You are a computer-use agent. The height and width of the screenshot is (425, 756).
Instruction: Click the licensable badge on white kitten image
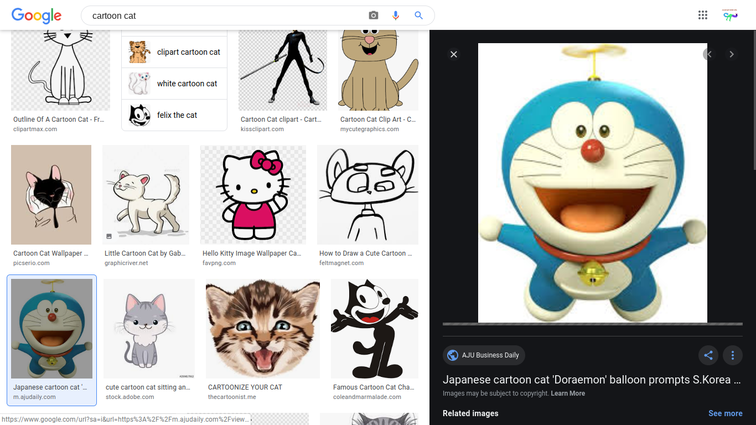click(109, 236)
